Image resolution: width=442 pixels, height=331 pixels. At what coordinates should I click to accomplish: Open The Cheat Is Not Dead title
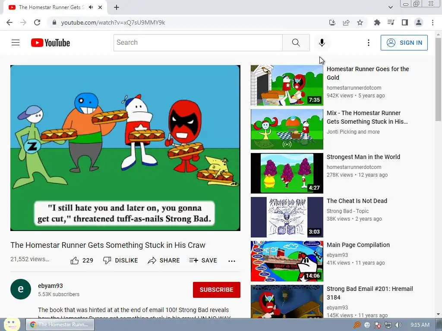pos(357,201)
